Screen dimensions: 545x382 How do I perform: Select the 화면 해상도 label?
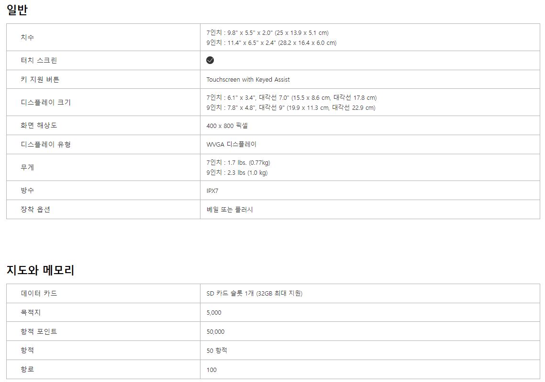(x=39, y=125)
